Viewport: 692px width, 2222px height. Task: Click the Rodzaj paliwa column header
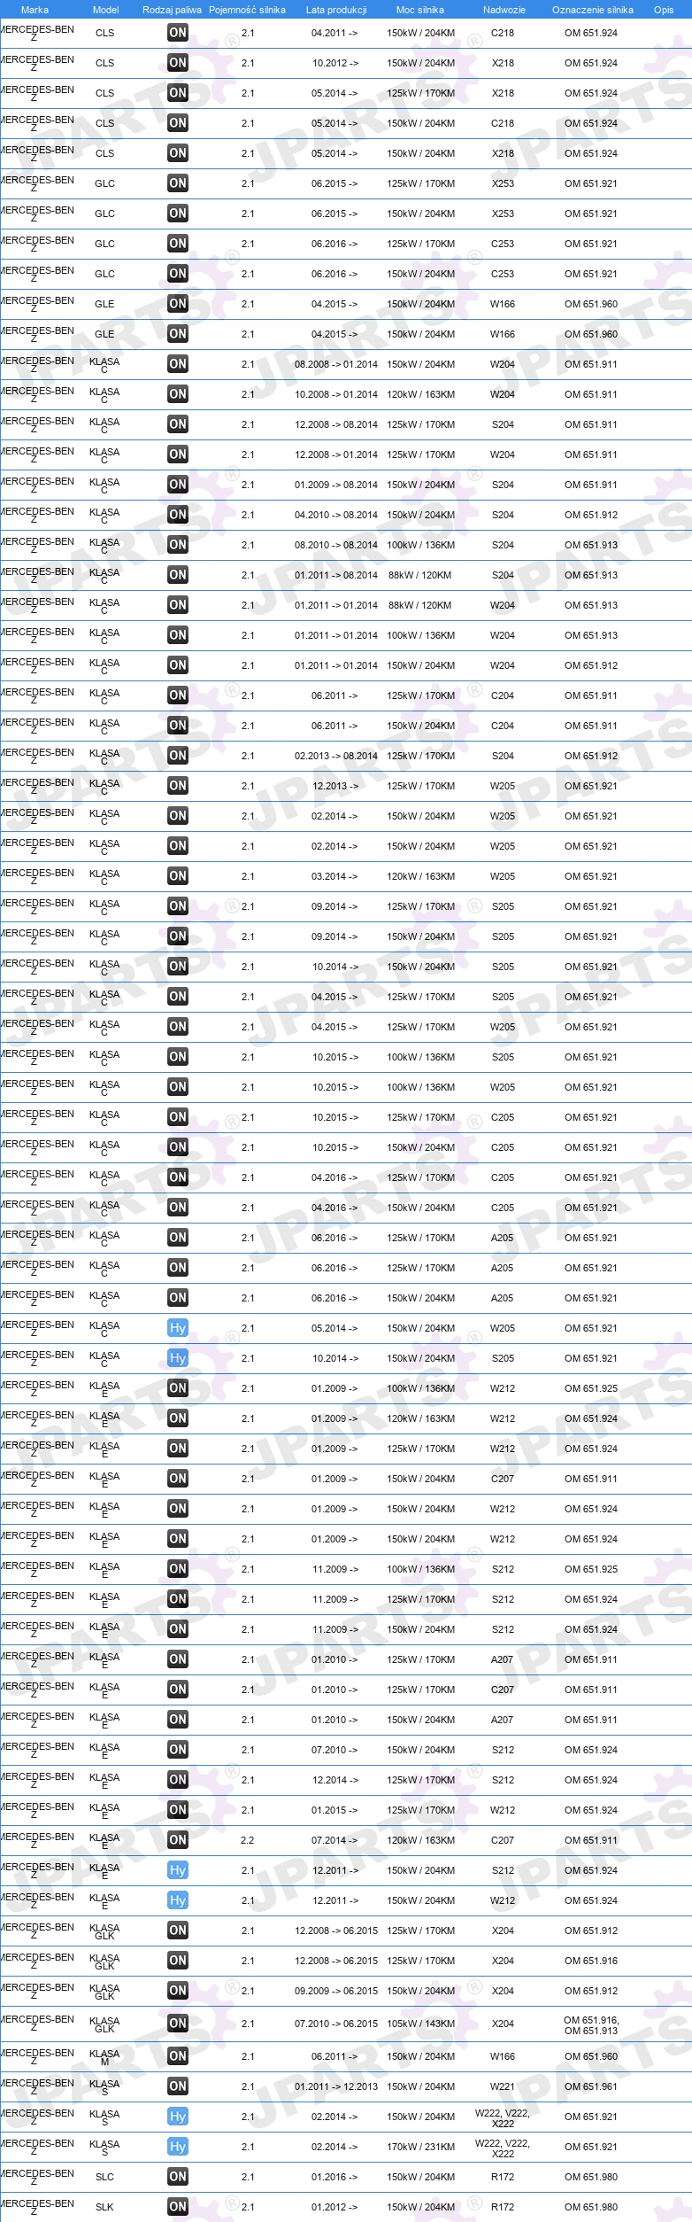click(172, 10)
